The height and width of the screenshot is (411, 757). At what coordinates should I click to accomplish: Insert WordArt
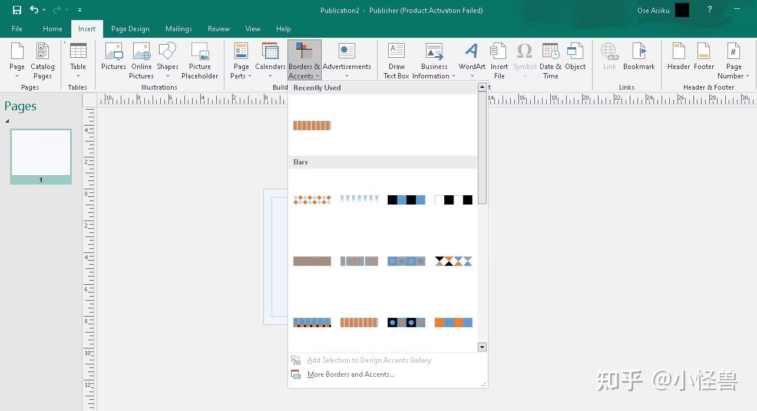pyautogui.click(x=471, y=59)
